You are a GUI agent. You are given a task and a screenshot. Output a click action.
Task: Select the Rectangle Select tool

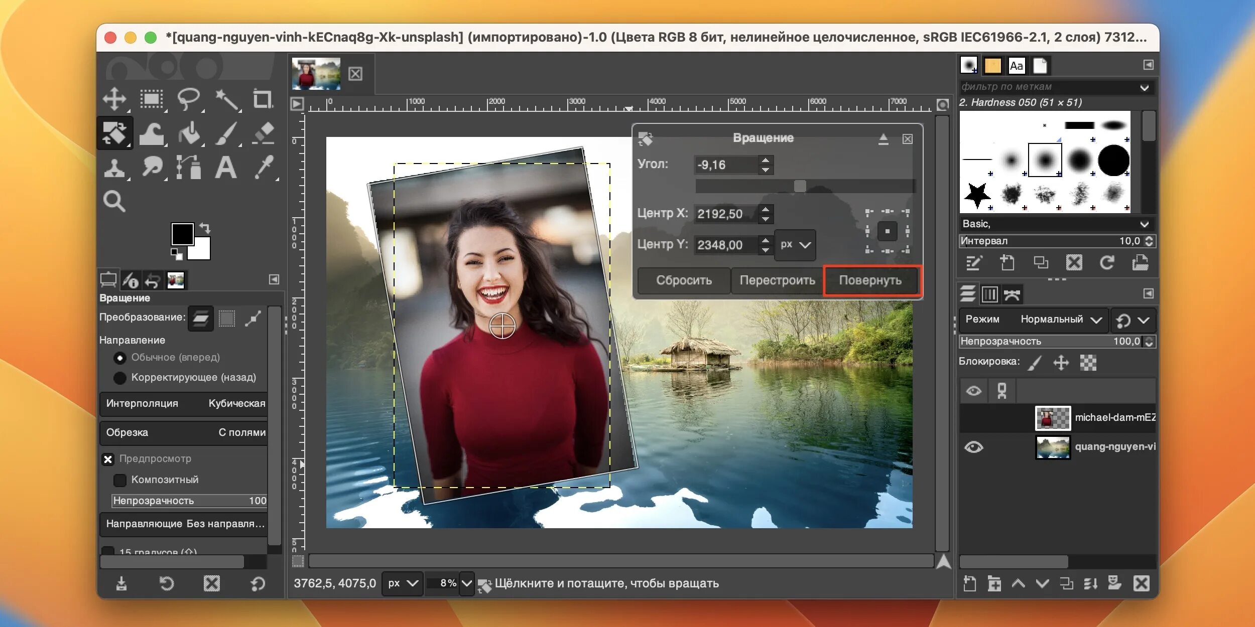pyautogui.click(x=152, y=99)
